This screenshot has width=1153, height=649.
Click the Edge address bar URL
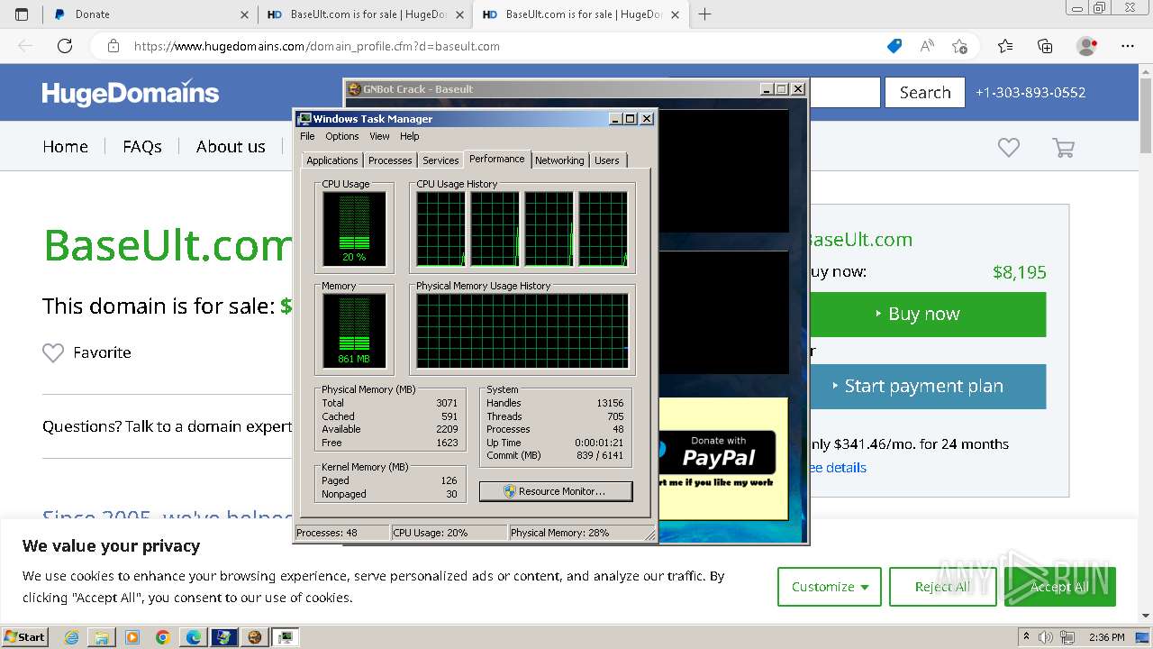point(316,46)
